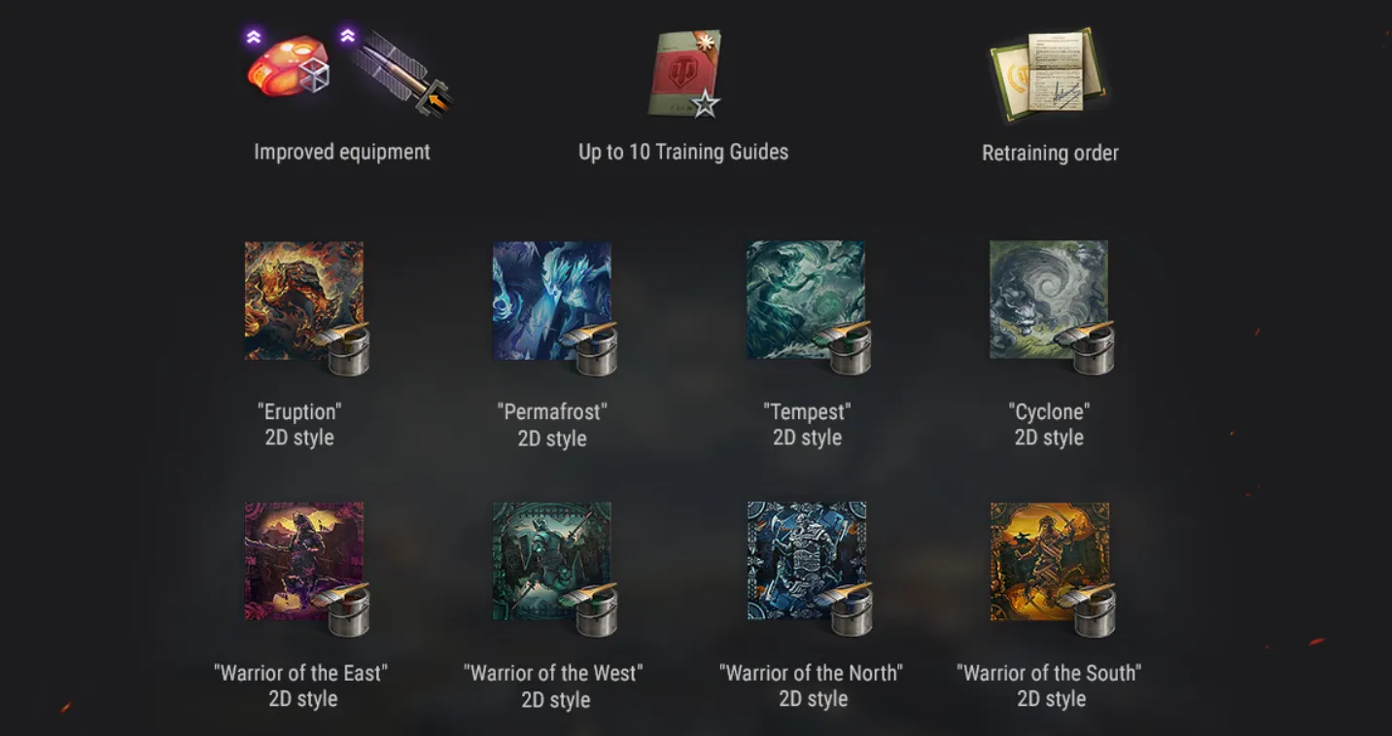Click paint bucket on Warrior of the South
1392x736 pixels.
click(1092, 609)
